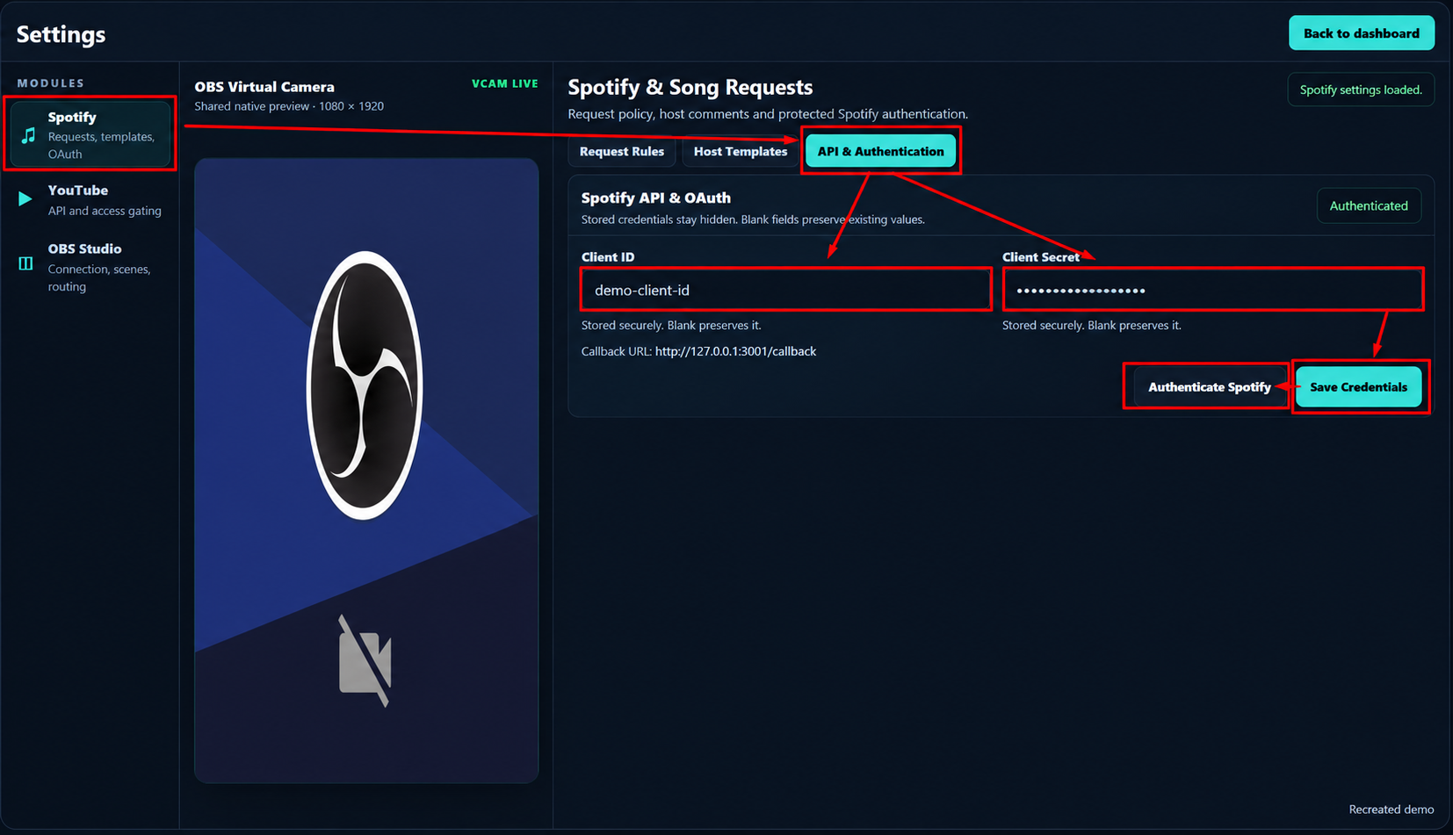Click the Authenticate Spotify button
The image size is (1453, 835).
pyautogui.click(x=1209, y=387)
